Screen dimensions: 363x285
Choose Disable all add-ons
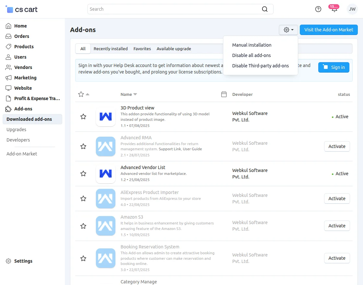252,55
